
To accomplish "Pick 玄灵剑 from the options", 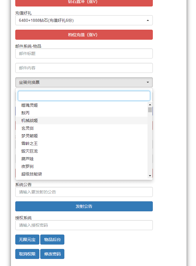I will pyautogui.click(x=28, y=128).
